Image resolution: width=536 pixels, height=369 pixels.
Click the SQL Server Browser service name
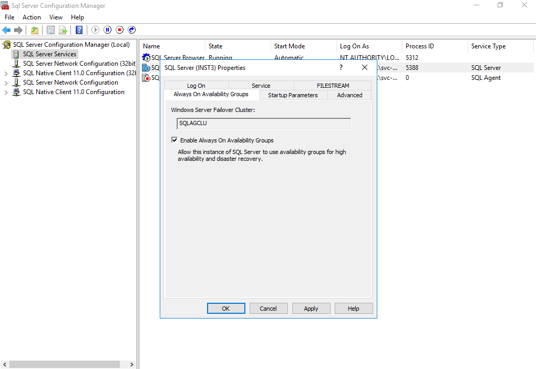(178, 57)
